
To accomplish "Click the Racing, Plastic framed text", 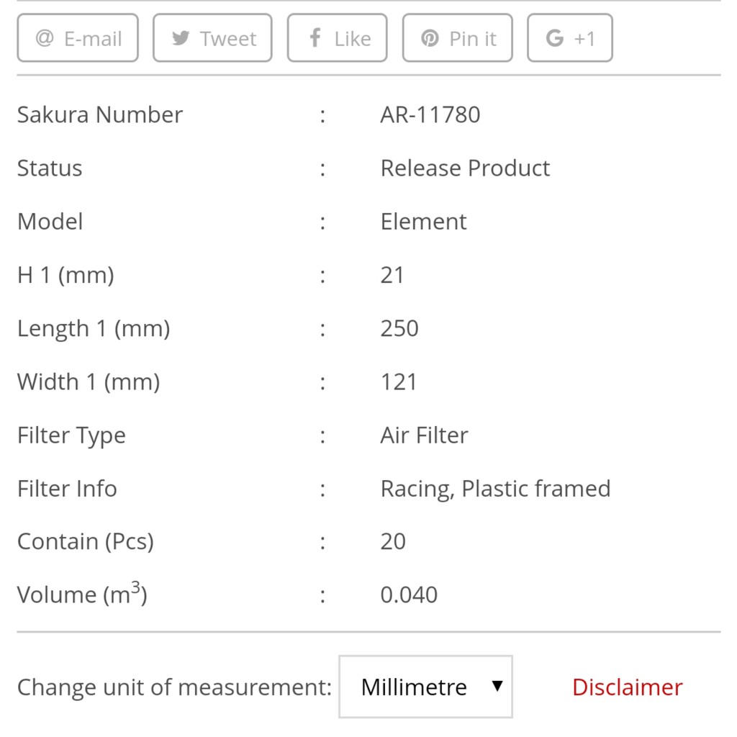I will click(x=495, y=488).
